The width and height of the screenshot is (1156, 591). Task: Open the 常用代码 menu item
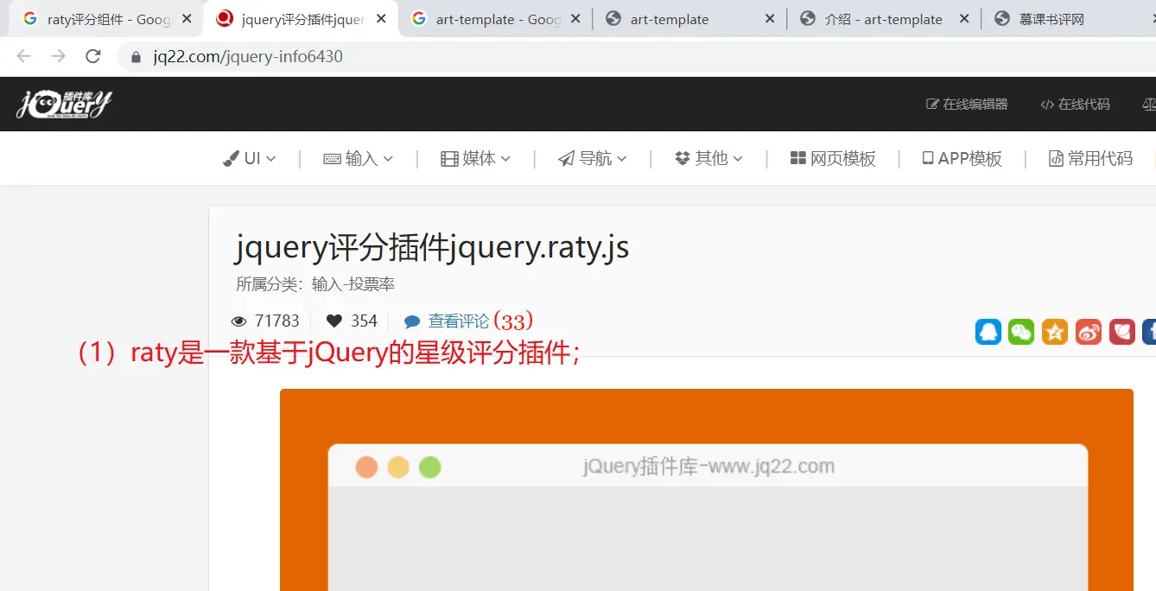tap(1090, 158)
